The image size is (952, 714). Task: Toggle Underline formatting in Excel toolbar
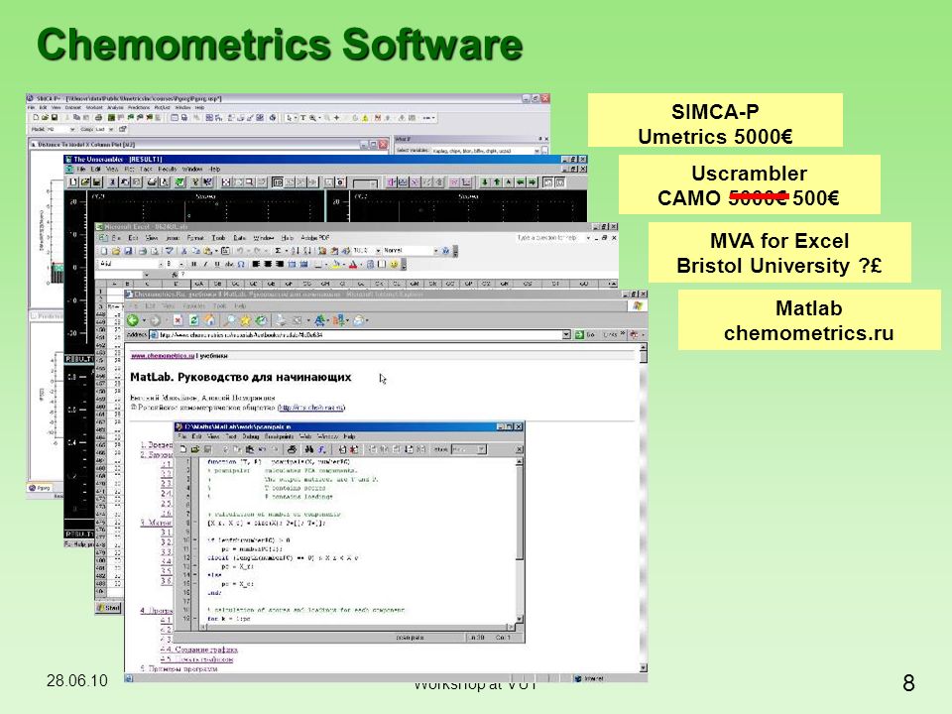click(x=217, y=264)
